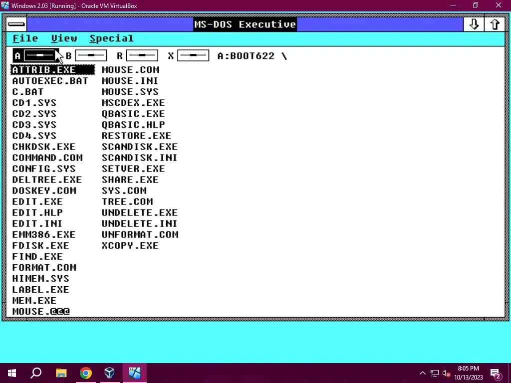
Task: Select EDIT.INI file
Action: coord(37,224)
